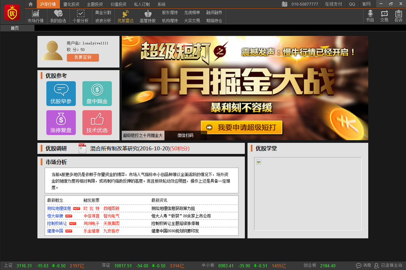Click the 我要签到 check-in button
406x270 pixels.
click(83, 58)
